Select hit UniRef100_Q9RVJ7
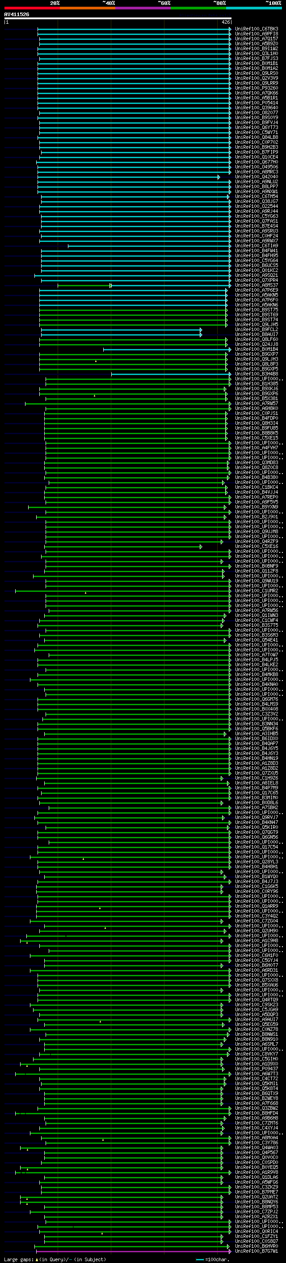Image resolution: width=286 pixels, height=1263 pixels. click(x=257, y=818)
